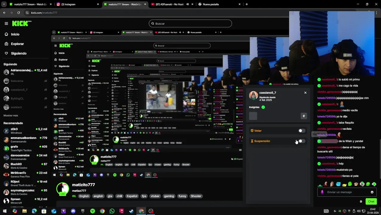Open the Windows Start menu
Viewport: 381px width, 215px height.
click(x=5, y=211)
